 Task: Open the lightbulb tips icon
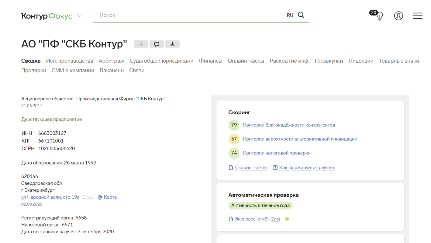(x=380, y=16)
